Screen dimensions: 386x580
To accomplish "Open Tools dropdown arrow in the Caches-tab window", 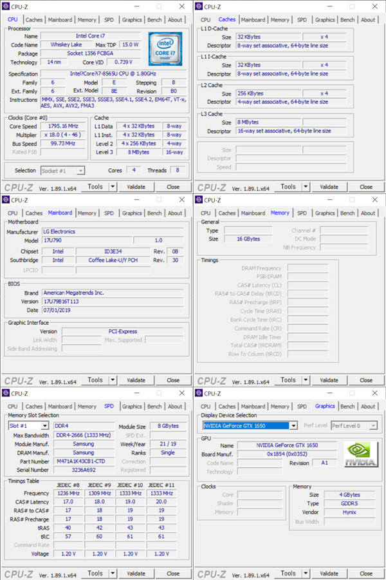I will 306,187.
